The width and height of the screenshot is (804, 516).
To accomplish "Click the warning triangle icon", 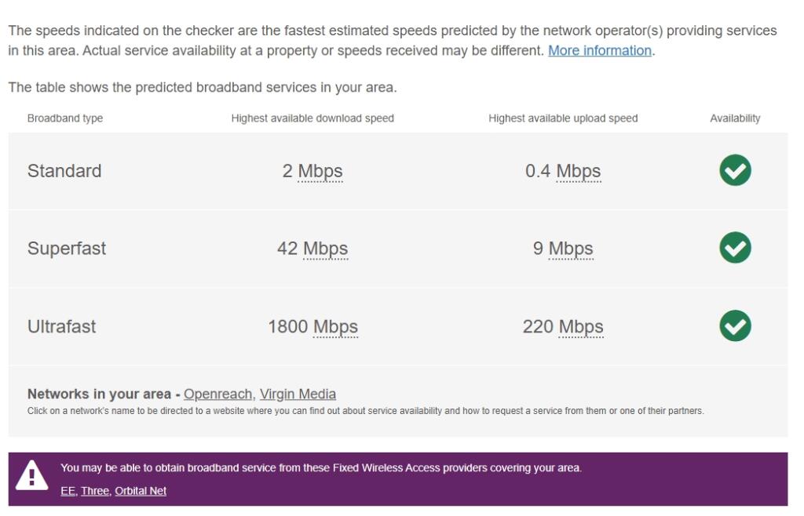I will [x=31, y=474].
